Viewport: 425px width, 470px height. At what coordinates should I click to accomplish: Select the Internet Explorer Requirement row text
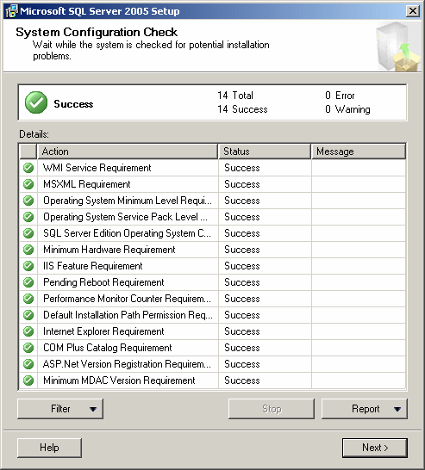point(103,331)
